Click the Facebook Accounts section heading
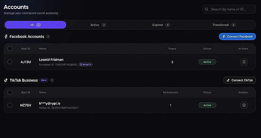This screenshot has height=138, width=261. pos(27,37)
